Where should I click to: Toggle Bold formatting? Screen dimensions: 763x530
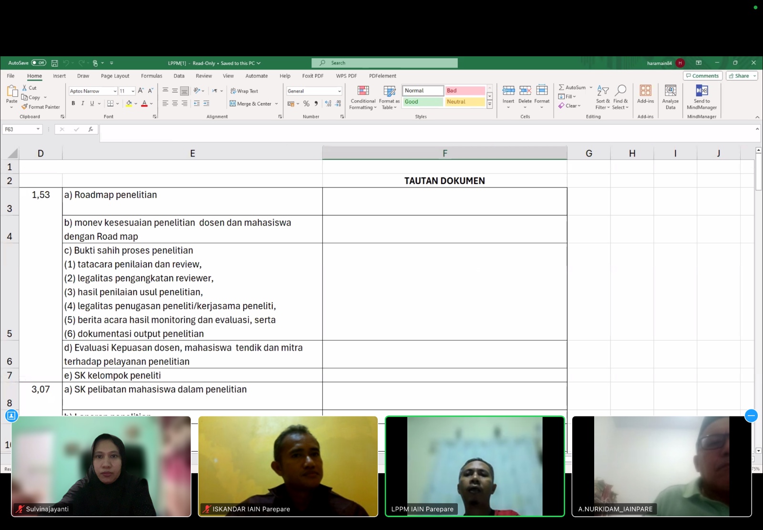tap(73, 104)
